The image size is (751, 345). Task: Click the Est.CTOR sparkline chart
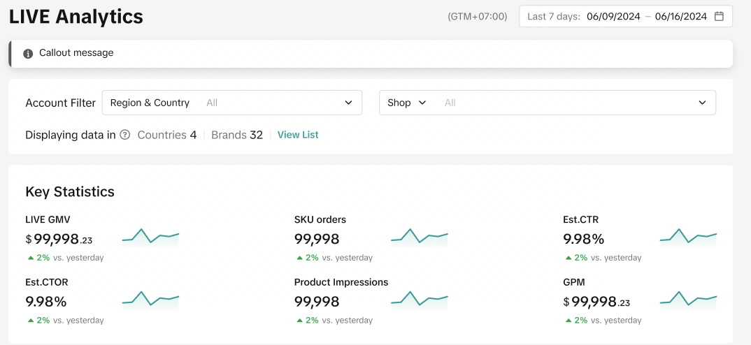(150, 300)
